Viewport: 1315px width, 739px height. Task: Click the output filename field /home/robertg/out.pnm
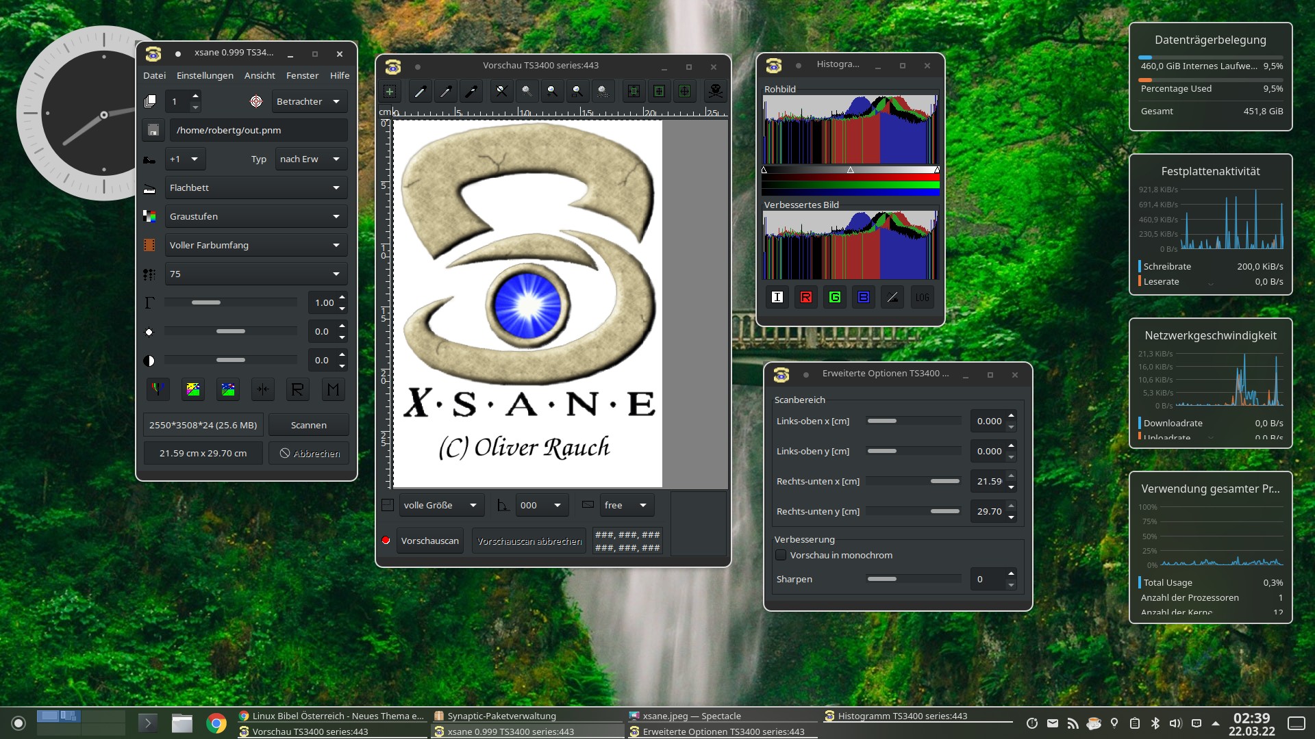click(259, 130)
